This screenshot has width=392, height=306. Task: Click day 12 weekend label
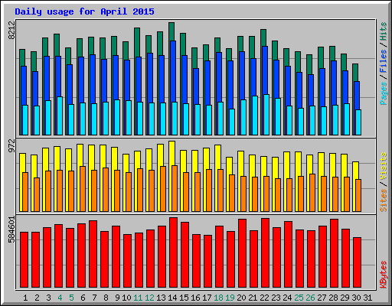149,298
